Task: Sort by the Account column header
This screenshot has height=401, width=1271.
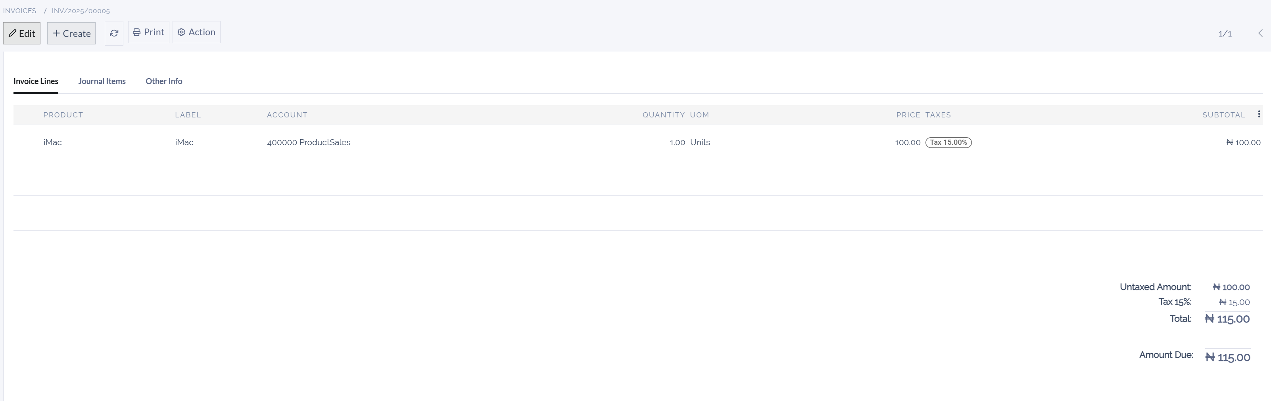Action: [x=287, y=115]
